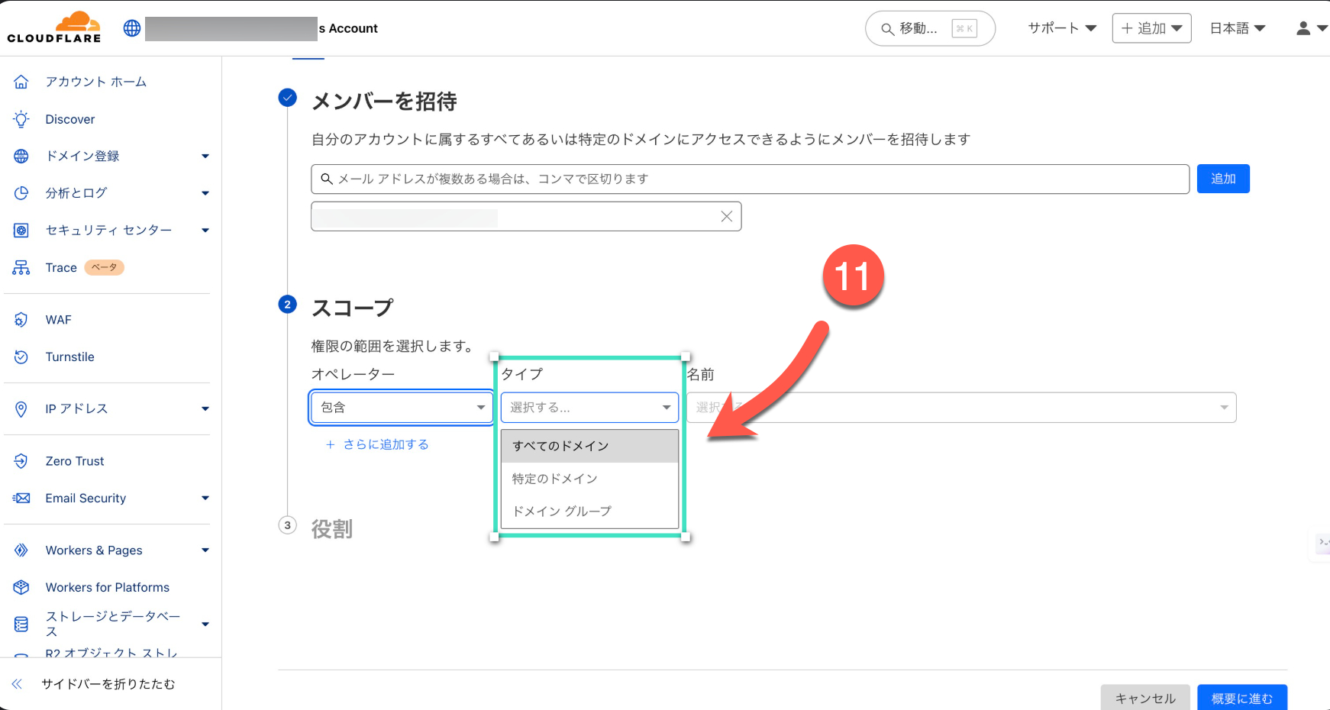Image resolution: width=1330 pixels, height=710 pixels.
Task: Remove the invited email with X
Action: 726,217
